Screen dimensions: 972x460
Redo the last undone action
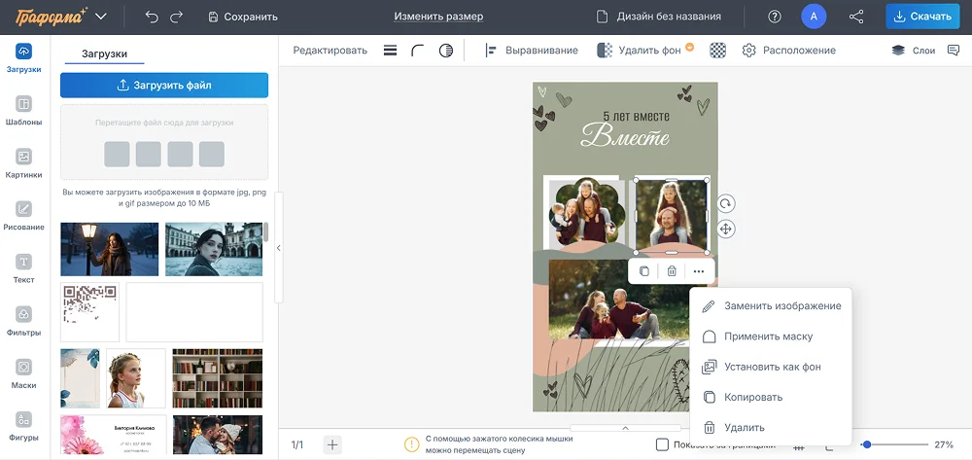[x=177, y=17]
